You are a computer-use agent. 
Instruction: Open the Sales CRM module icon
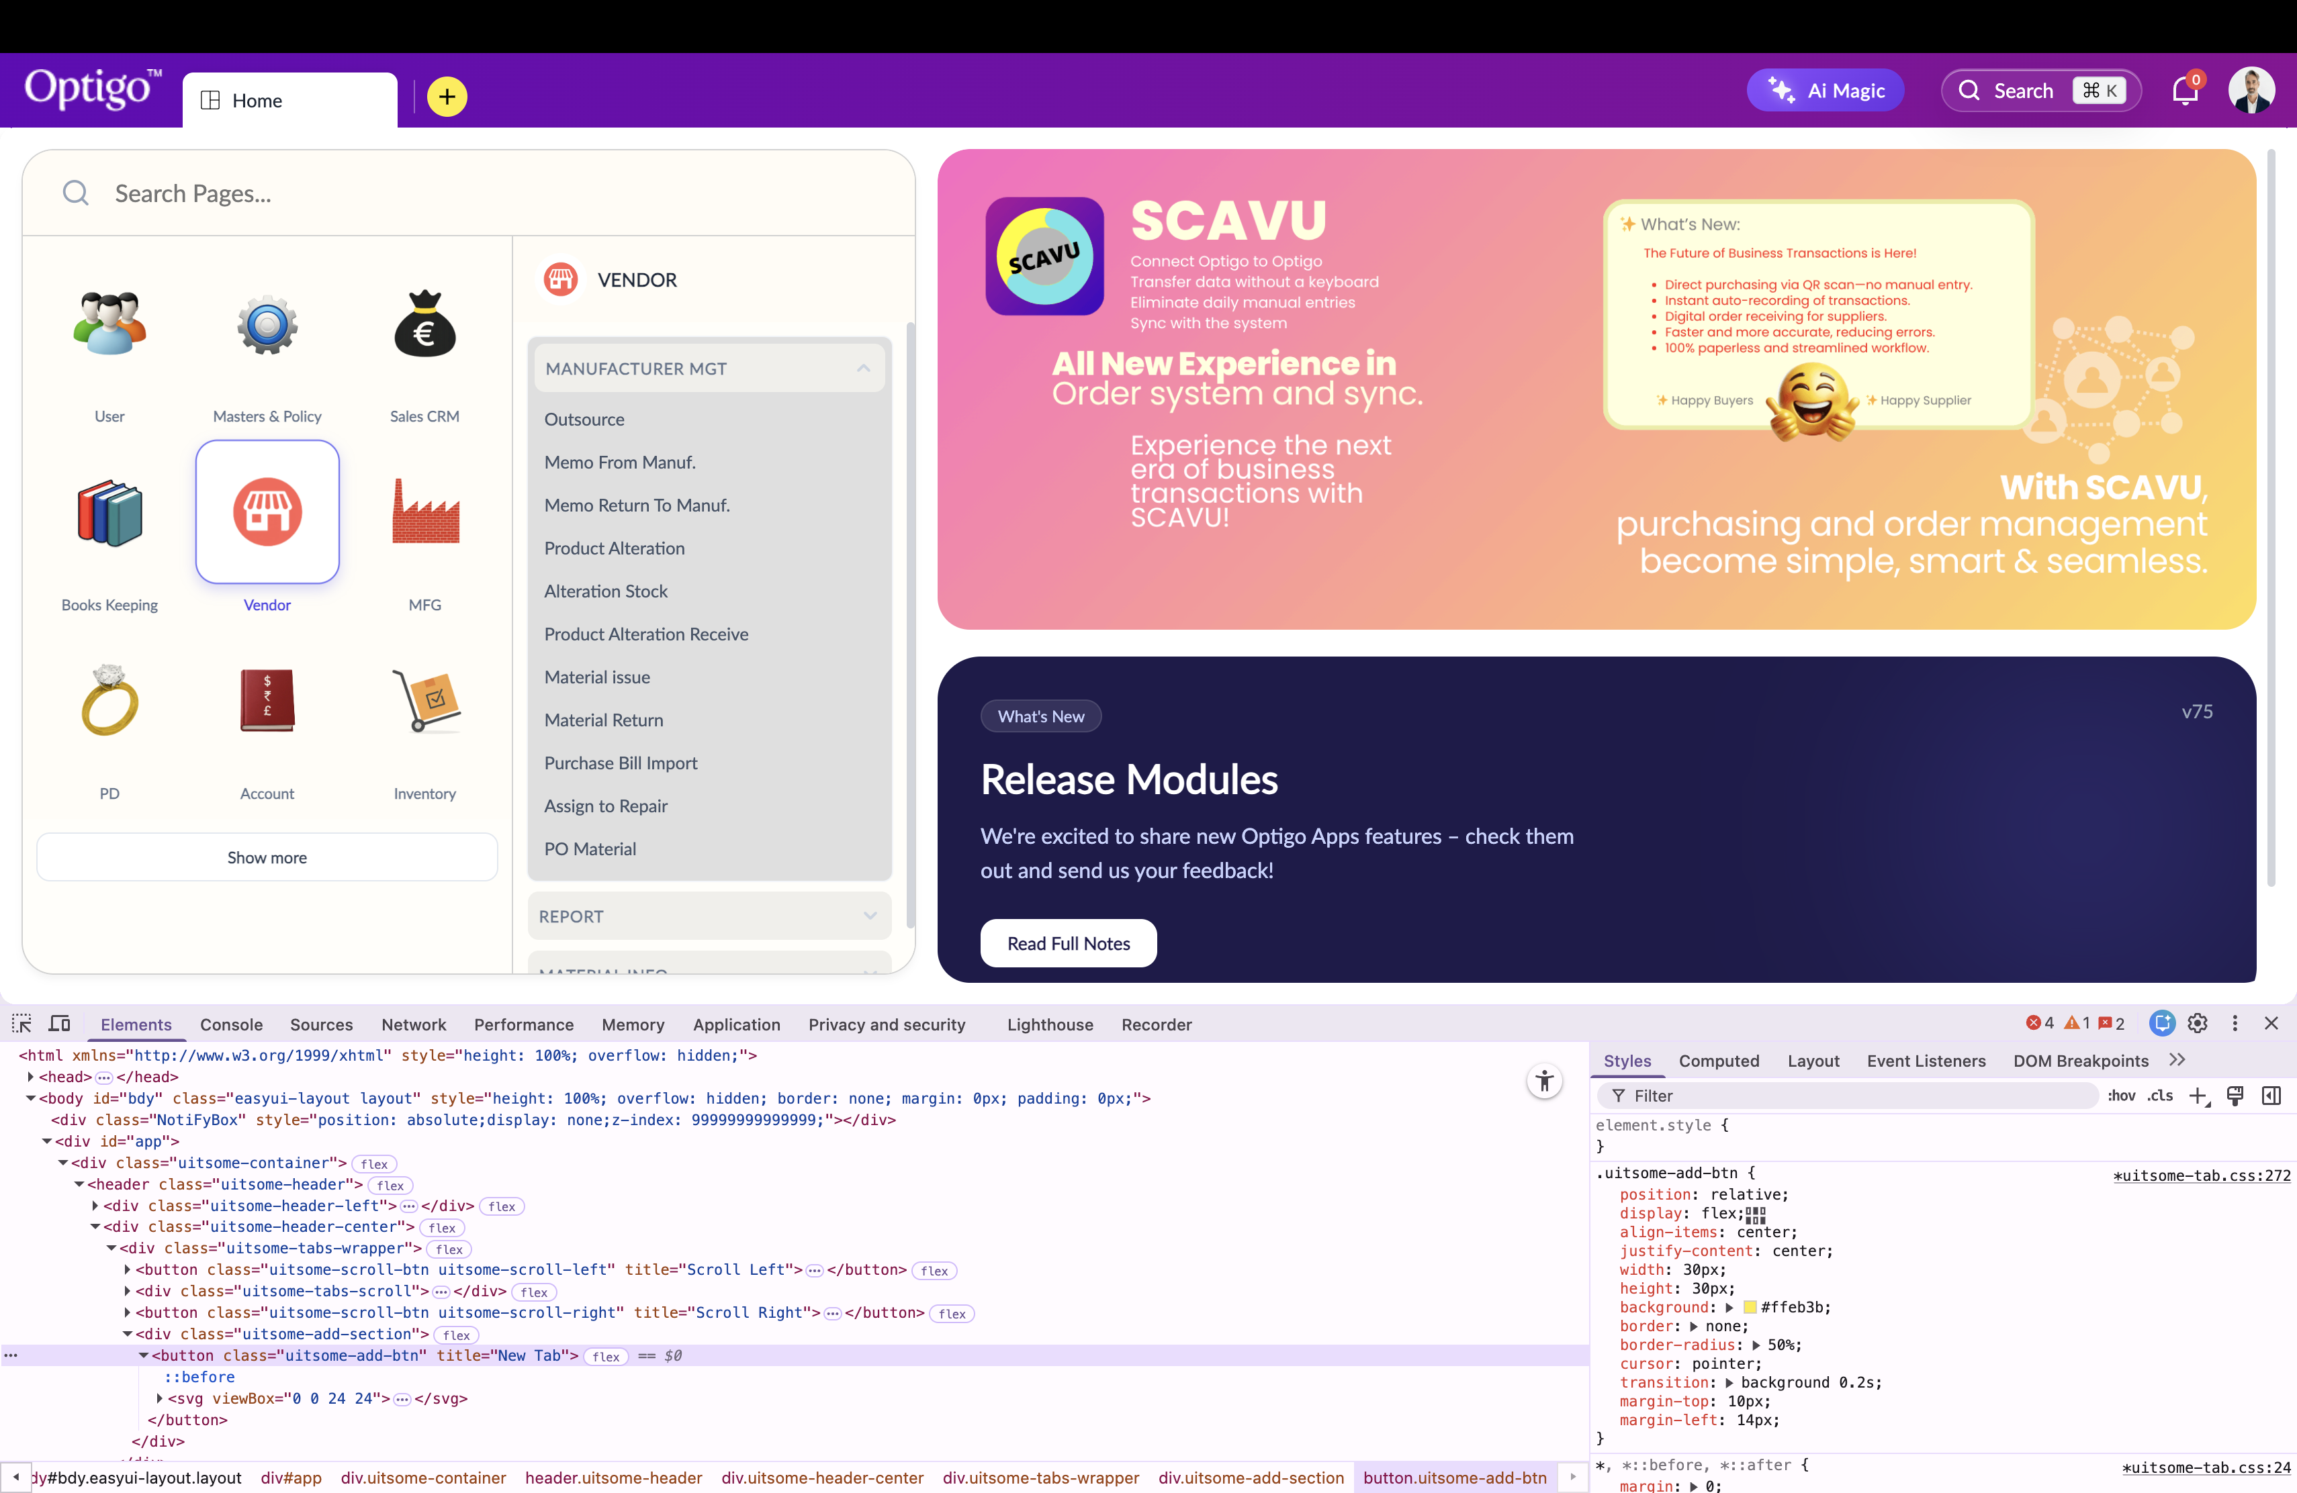click(x=424, y=326)
